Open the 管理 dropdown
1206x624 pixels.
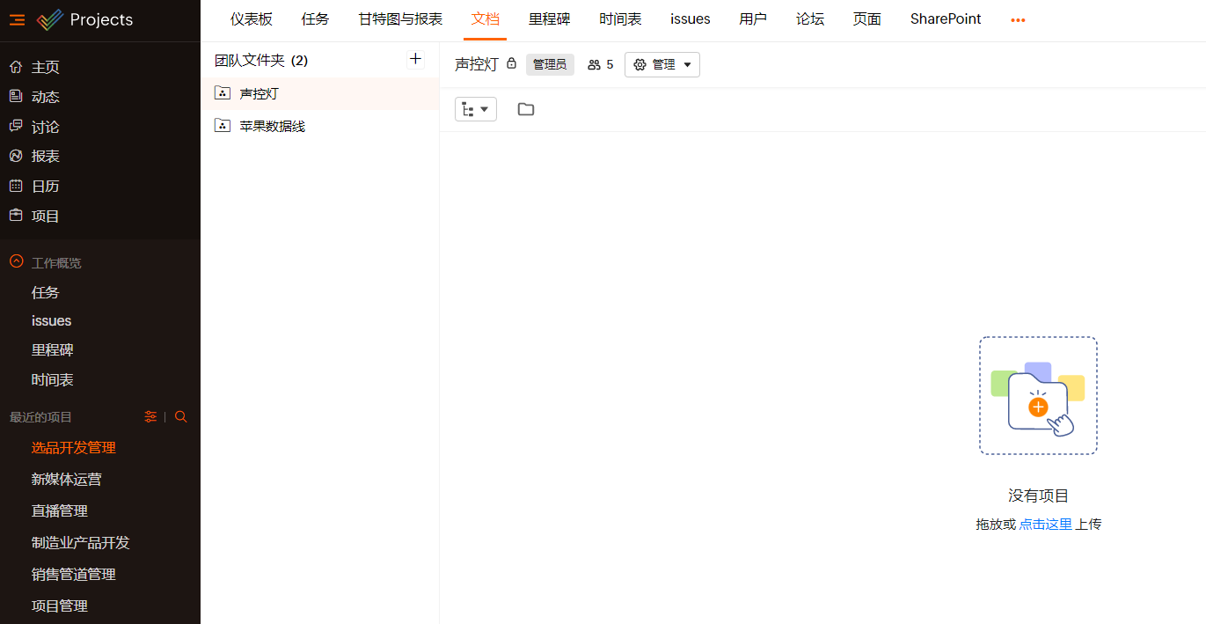click(x=662, y=64)
